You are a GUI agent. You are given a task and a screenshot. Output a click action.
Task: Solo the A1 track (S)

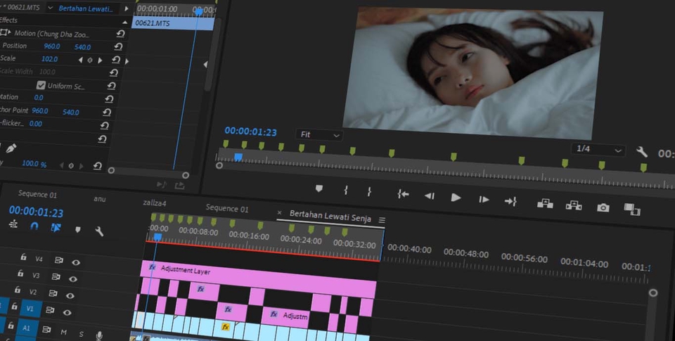point(81,334)
